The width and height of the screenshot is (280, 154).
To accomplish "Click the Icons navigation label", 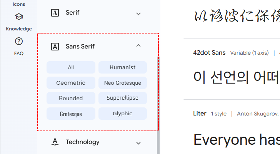I will tap(19, 4).
